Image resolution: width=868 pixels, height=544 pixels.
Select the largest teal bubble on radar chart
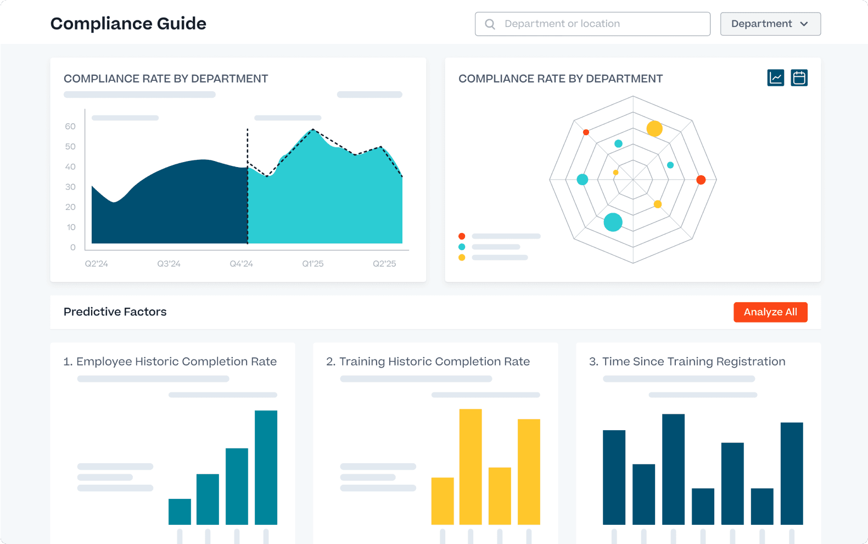pyautogui.click(x=613, y=222)
